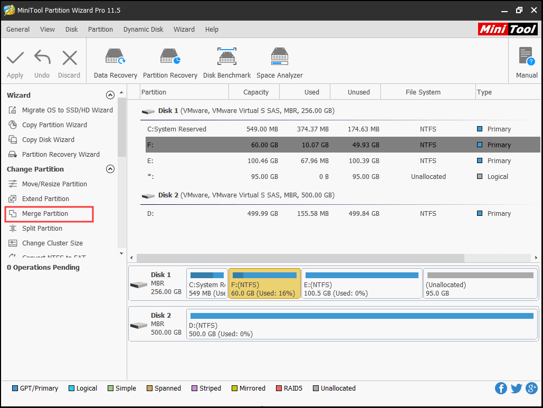The height and width of the screenshot is (408, 543).
Task: Open the Wizard menu
Action: coord(184,30)
